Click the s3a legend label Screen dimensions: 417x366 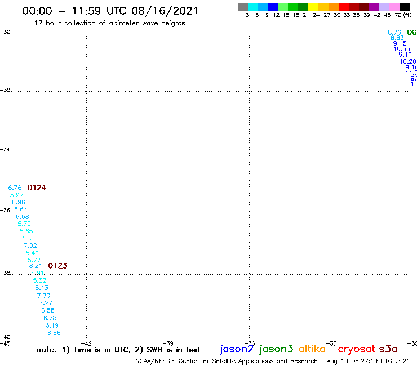[388, 349]
